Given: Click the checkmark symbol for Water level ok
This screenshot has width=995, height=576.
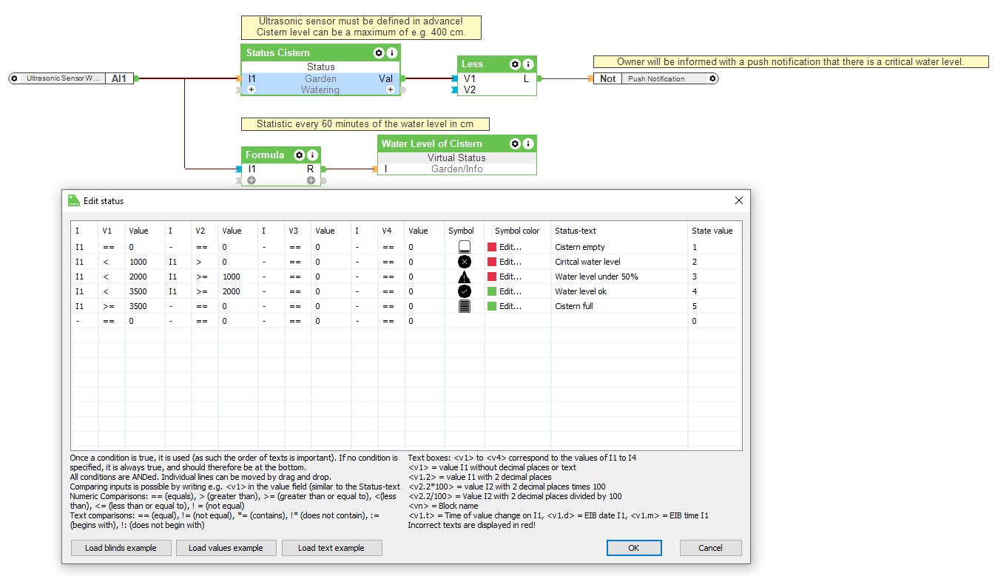Looking at the screenshot, I should [x=465, y=291].
